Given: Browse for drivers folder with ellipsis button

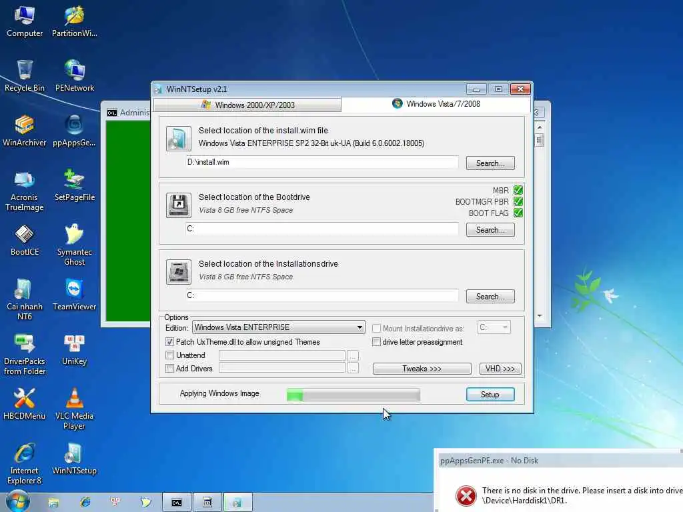Looking at the screenshot, I should [353, 368].
